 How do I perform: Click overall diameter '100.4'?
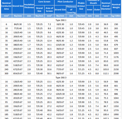106,114
